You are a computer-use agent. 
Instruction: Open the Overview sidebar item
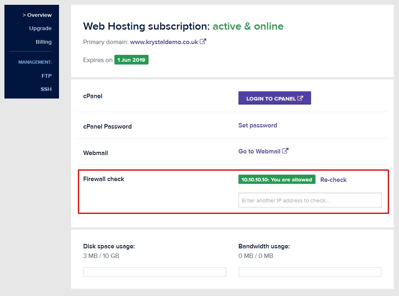(x=37, y=15)
